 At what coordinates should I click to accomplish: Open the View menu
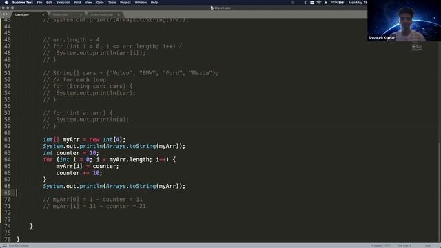point(89,3)
